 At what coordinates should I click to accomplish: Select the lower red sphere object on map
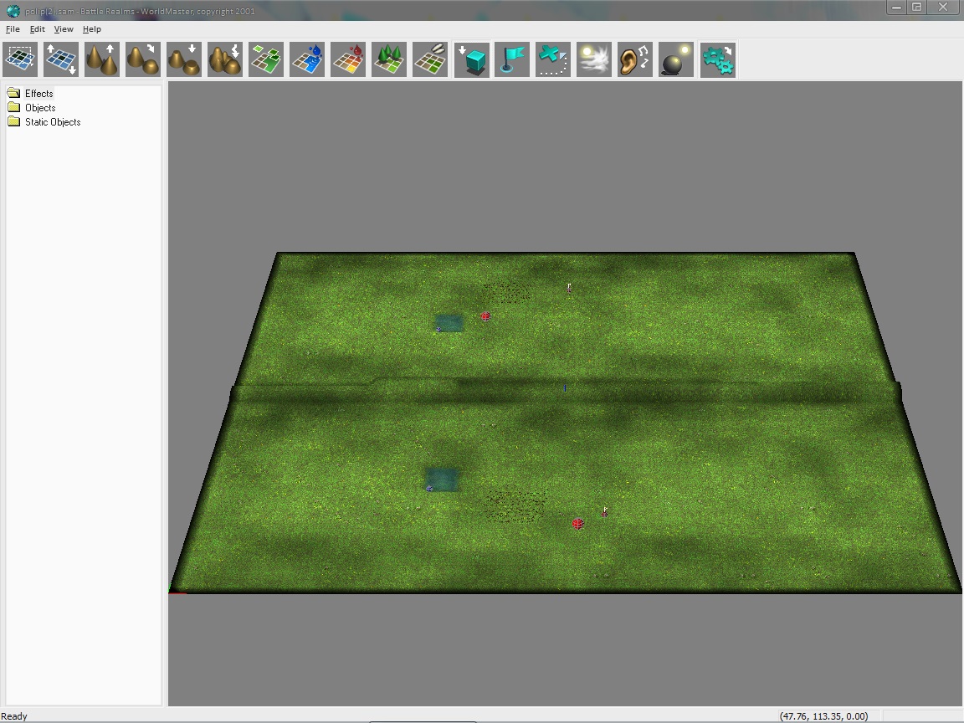(578, 524)
